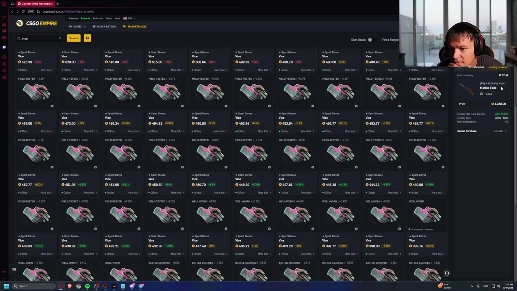The image size is (517, 291).
Task: Open More Info for 525.99 Vice gloves
Action: click(46, 70)
